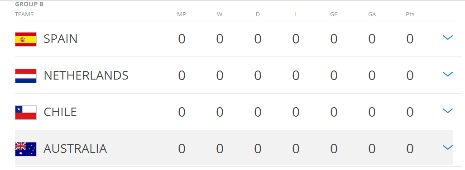Expand the Spain row chevron
The image size is (465, 170).
click(447, 38)
